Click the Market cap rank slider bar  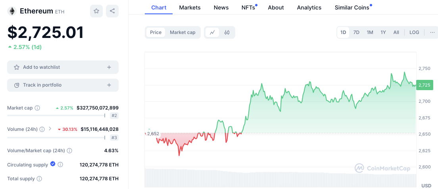click(x=56, y=115)
